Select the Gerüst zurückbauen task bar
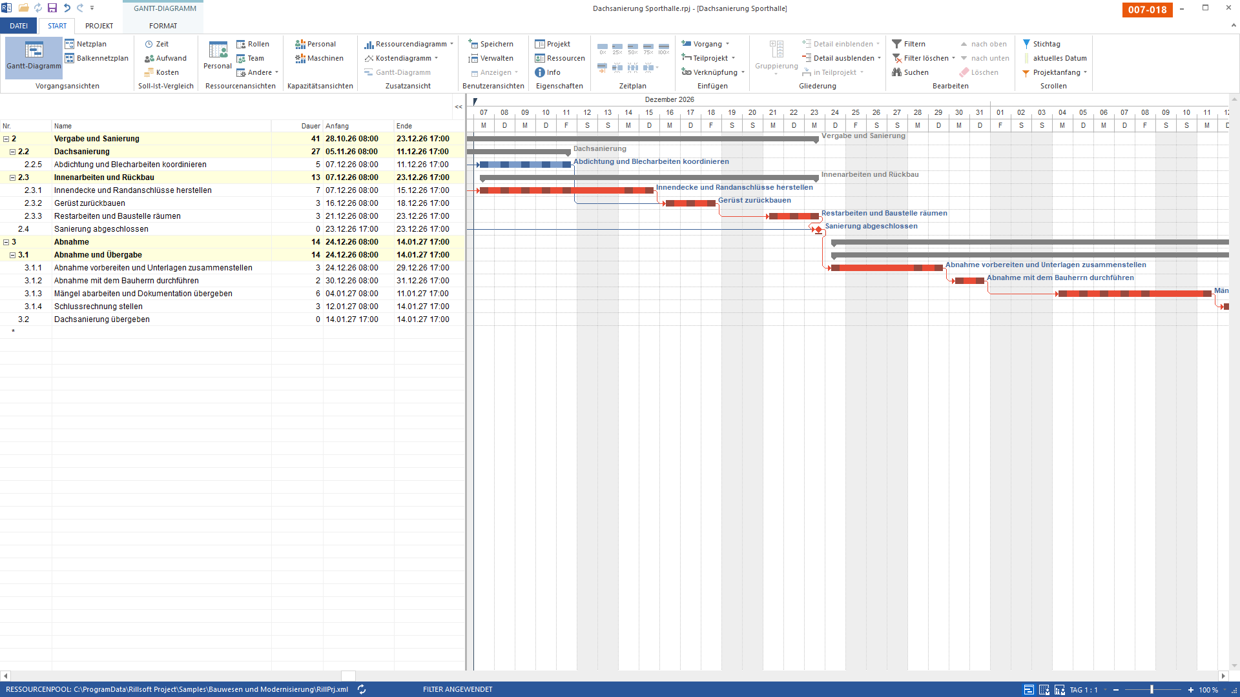The height and width of the screenshot is (697, 1240). tap(690, 203)
